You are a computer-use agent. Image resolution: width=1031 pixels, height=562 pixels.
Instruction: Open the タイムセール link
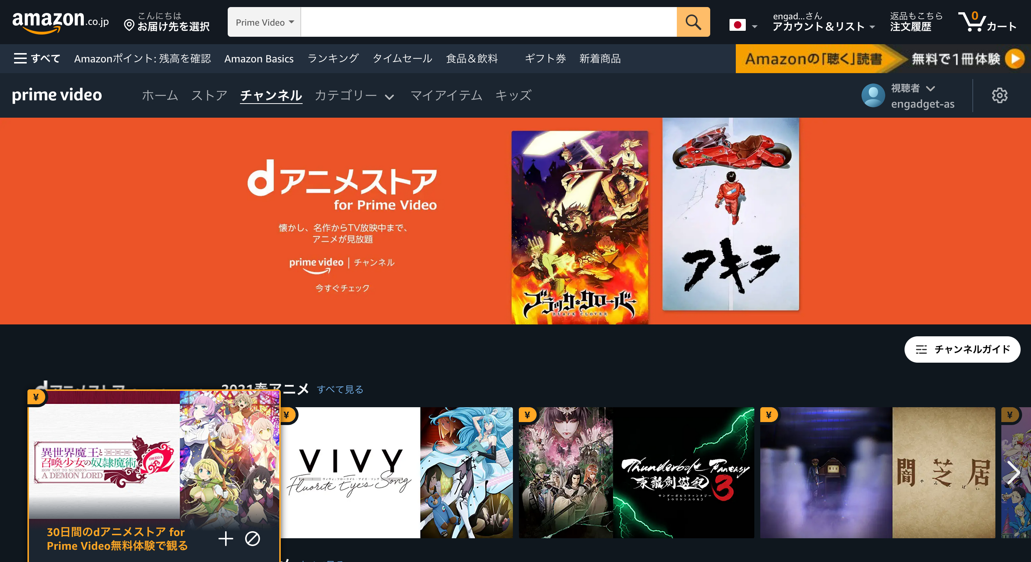[x=402, y=59]
